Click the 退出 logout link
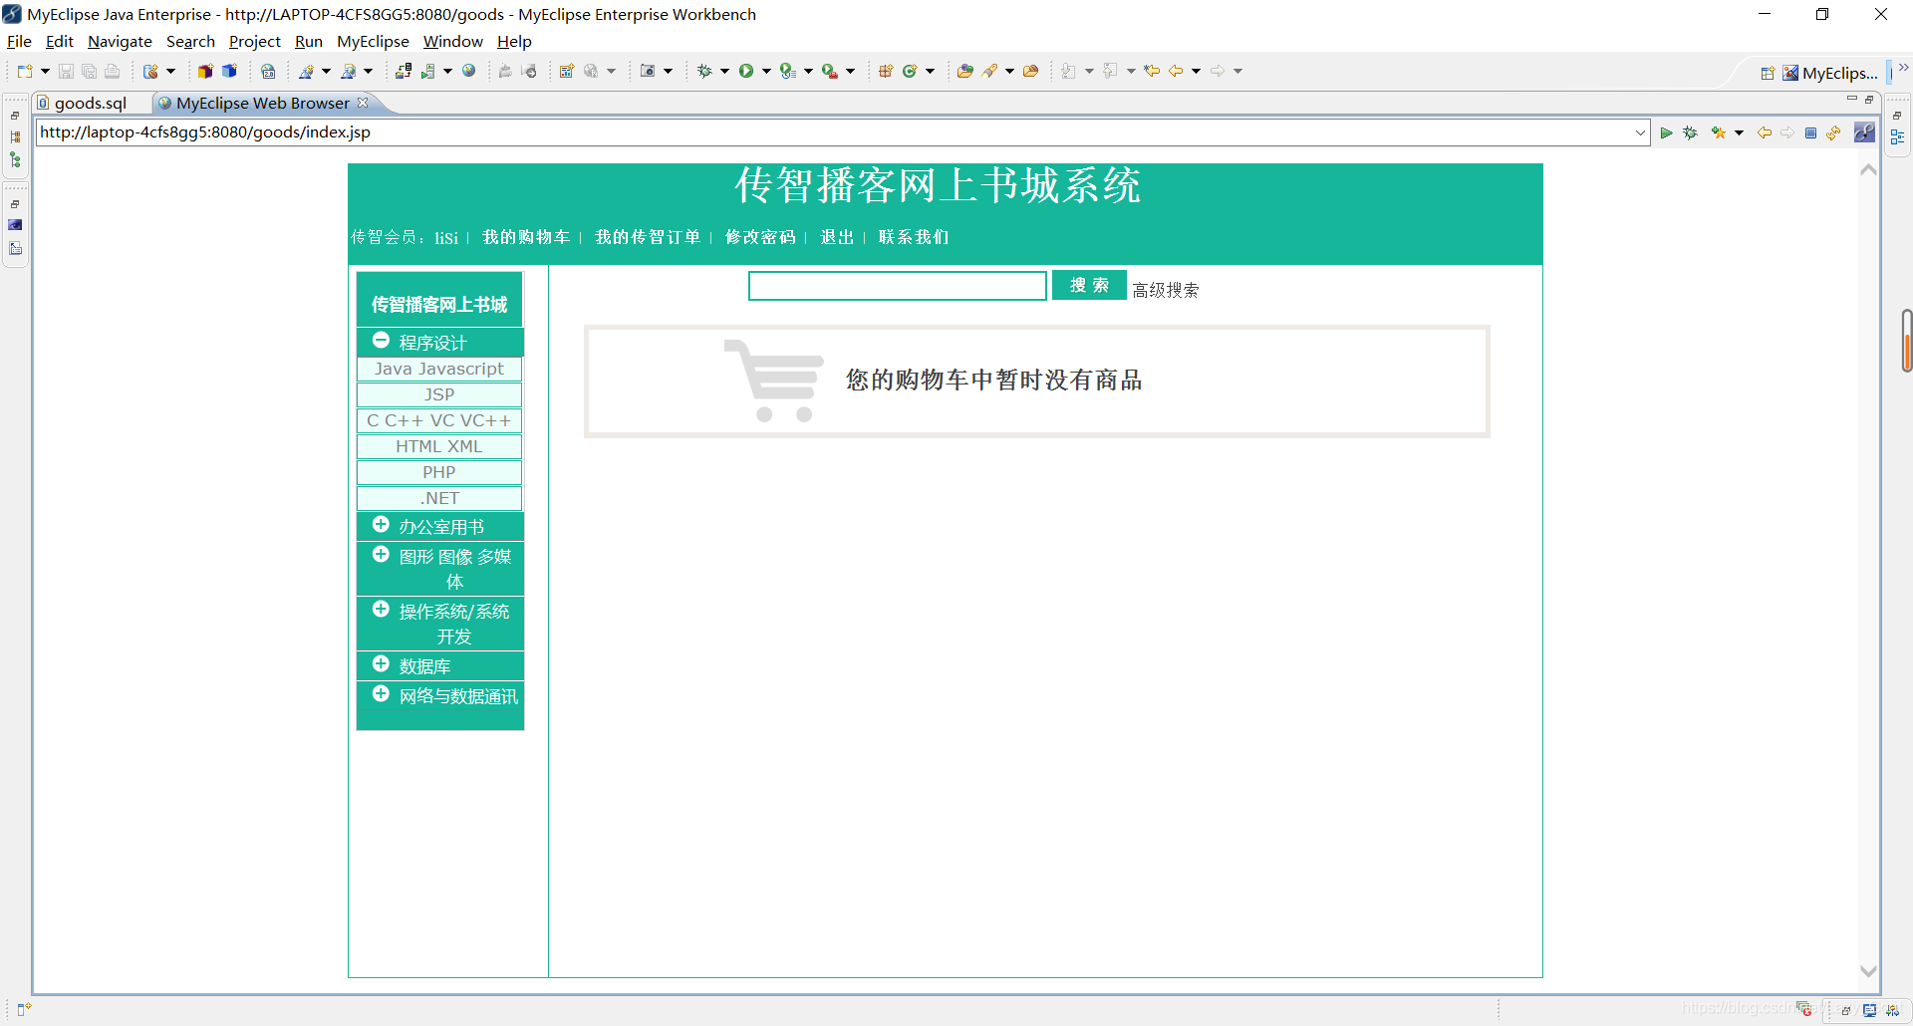This screenshot has width=1913, height=1026. (836, 237)
